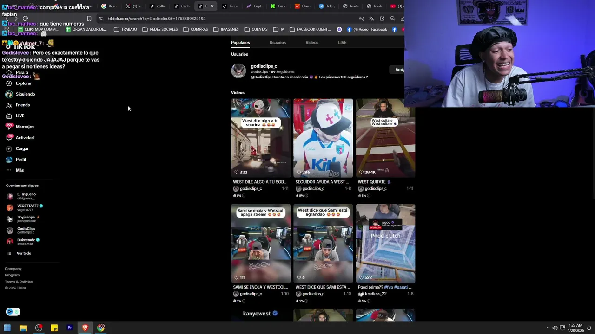Show hidden tray icons chevron
This screenshot has width=595, height=334.
(547, 328)
